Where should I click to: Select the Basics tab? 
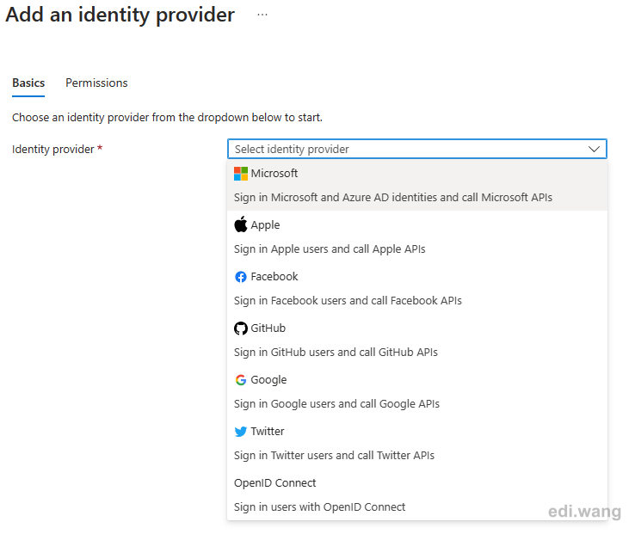[x=28, y=83]
